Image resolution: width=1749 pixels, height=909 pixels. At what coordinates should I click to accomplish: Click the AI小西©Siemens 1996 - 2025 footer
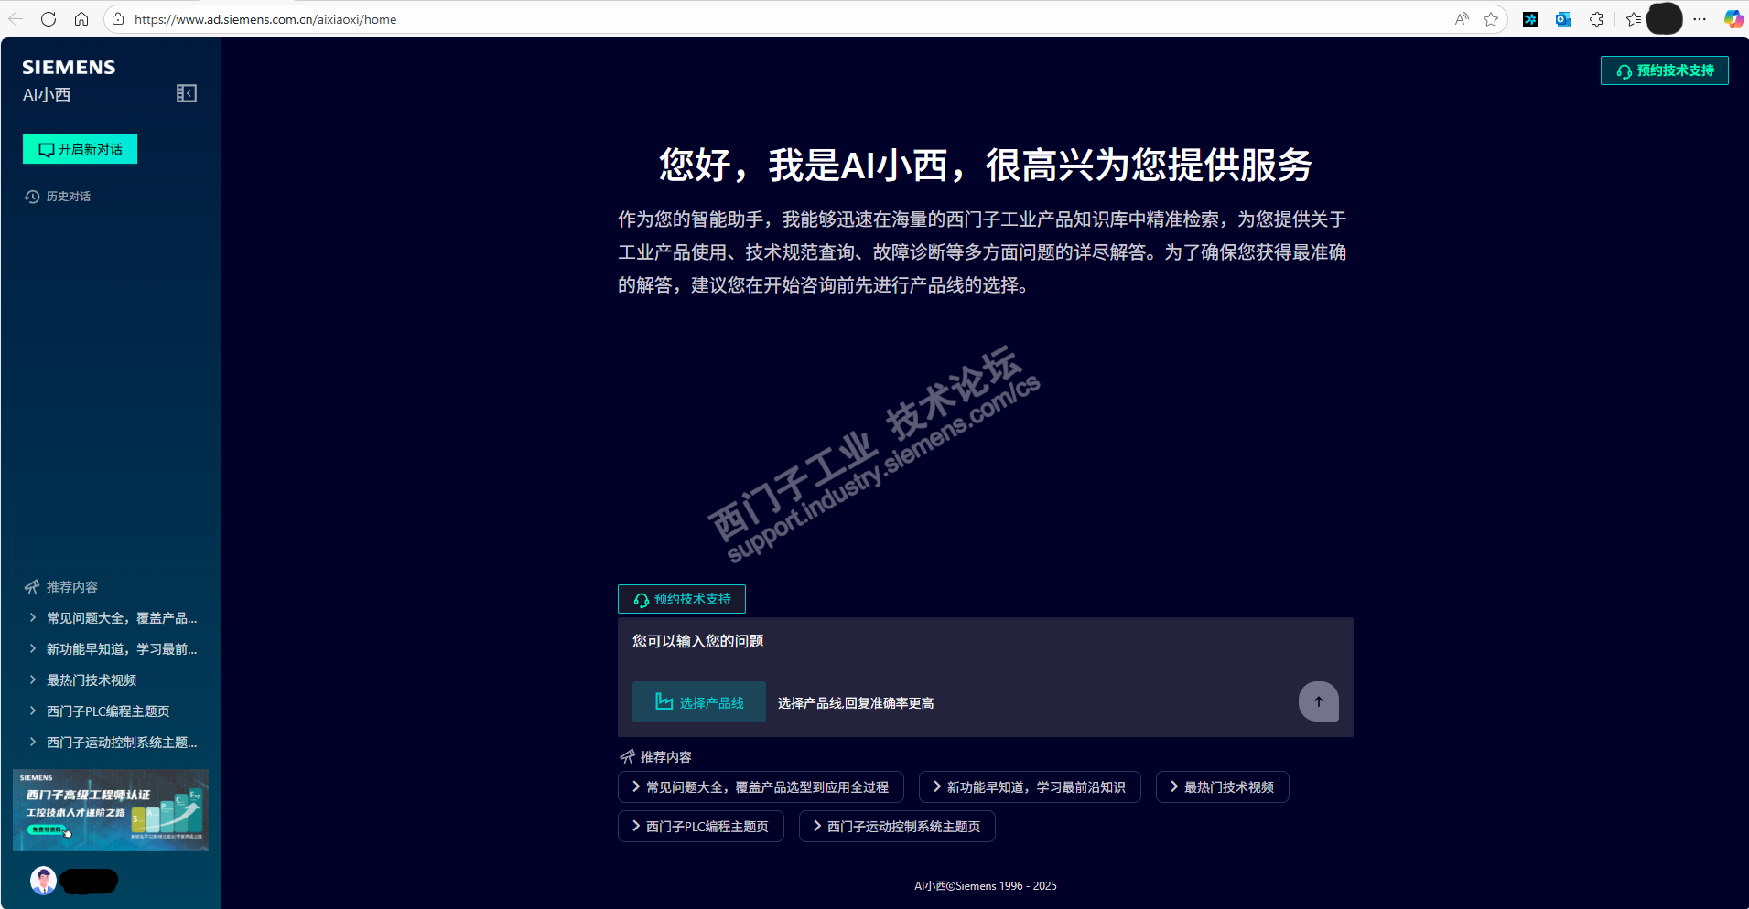tap(986, 886)
